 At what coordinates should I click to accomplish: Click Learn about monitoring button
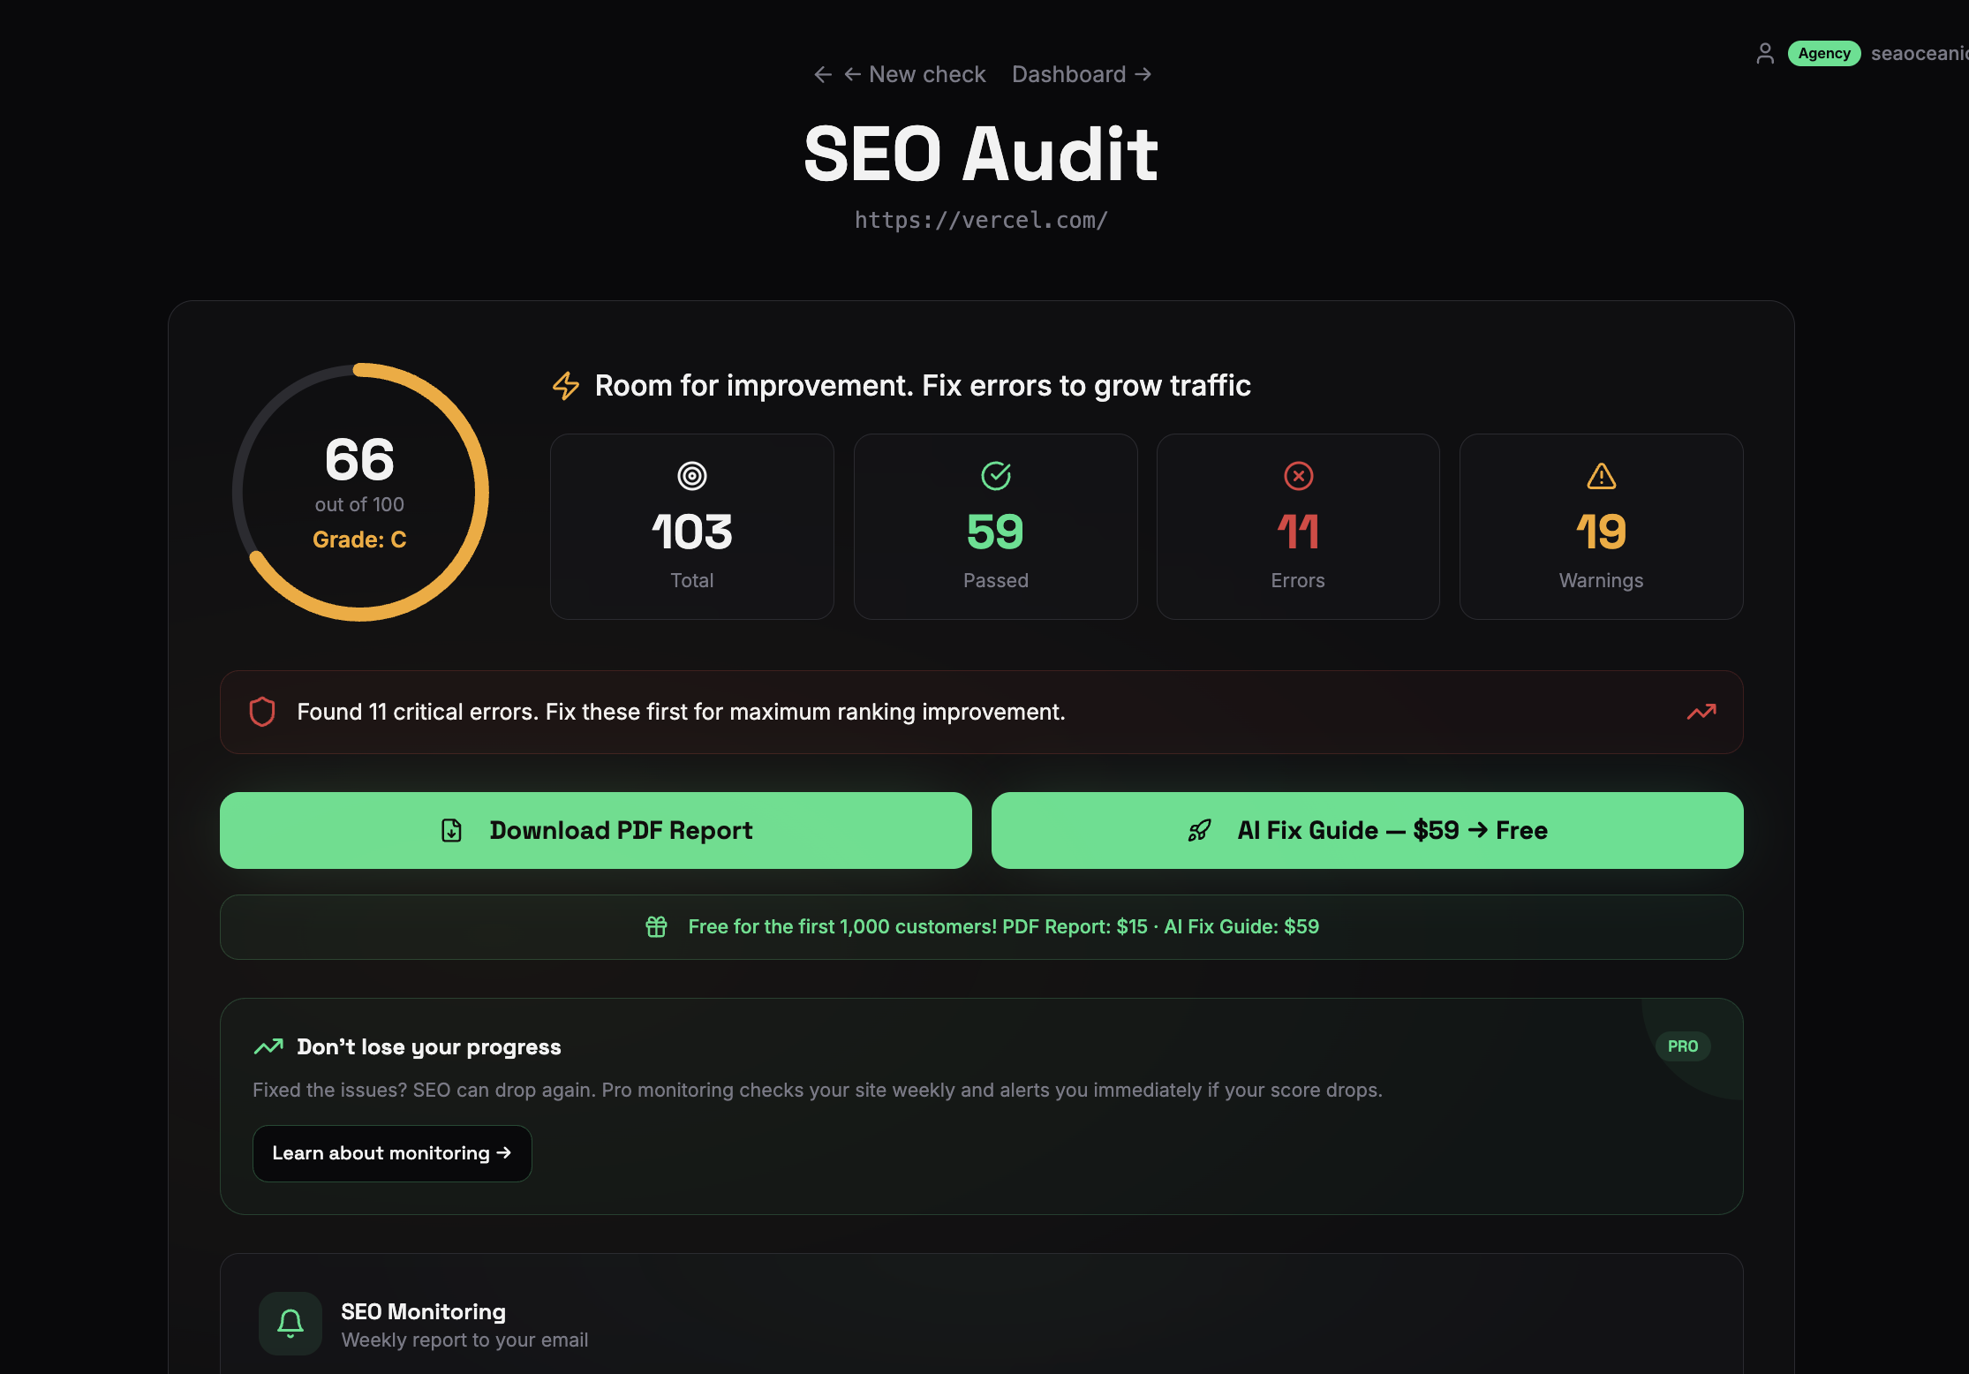[392, 1153]
